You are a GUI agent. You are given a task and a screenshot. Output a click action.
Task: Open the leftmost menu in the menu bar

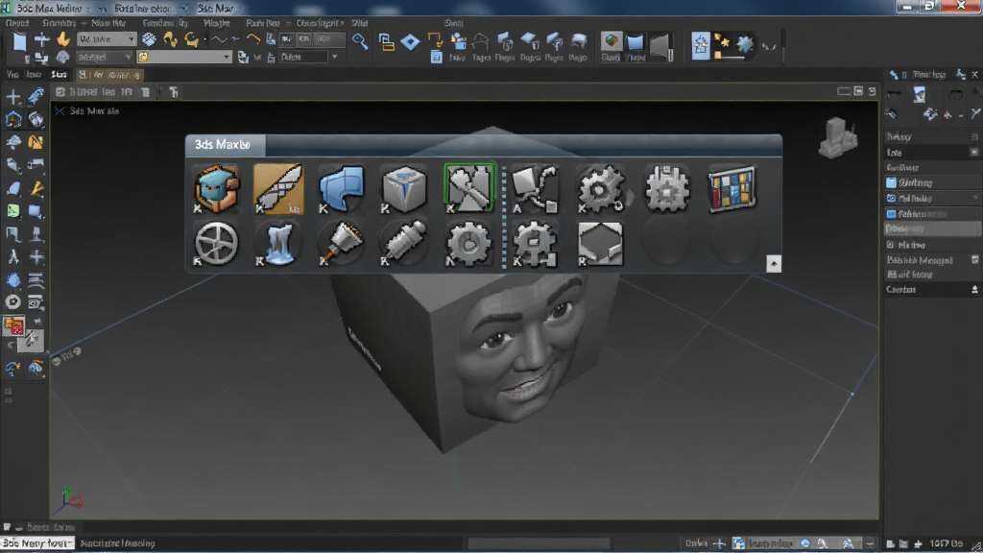[17, 23]
